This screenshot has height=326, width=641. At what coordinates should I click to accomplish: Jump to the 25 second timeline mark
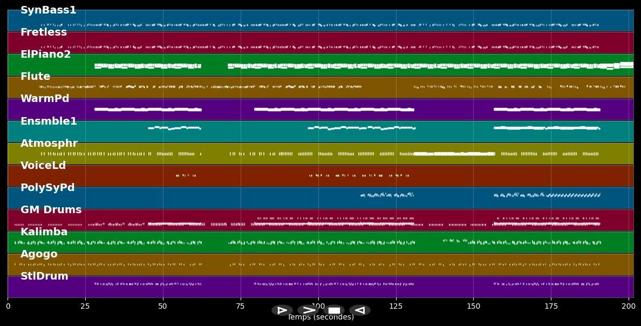pyautogui.click(x=85, y=307)
